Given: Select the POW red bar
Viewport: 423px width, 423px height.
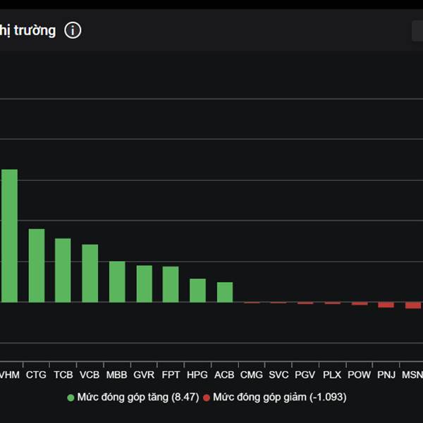Looking at the screenshot, I should click(x=360, y=304).
